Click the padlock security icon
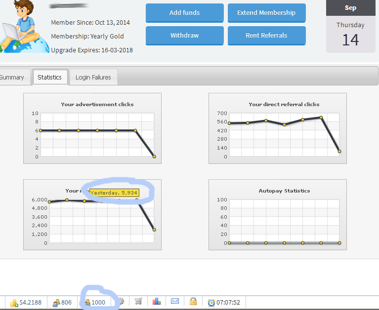Image resolution: width=379 pixels, height=310 pixels. pos(193,302)
